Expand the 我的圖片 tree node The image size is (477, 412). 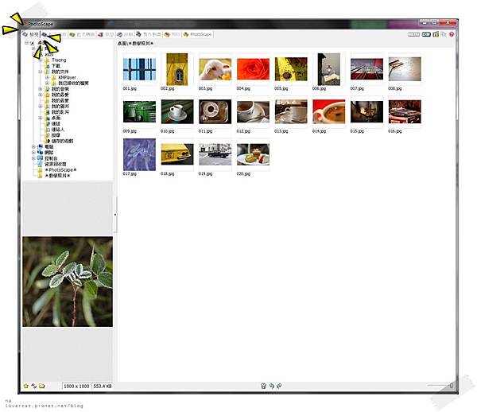click(x=41, y=107)
